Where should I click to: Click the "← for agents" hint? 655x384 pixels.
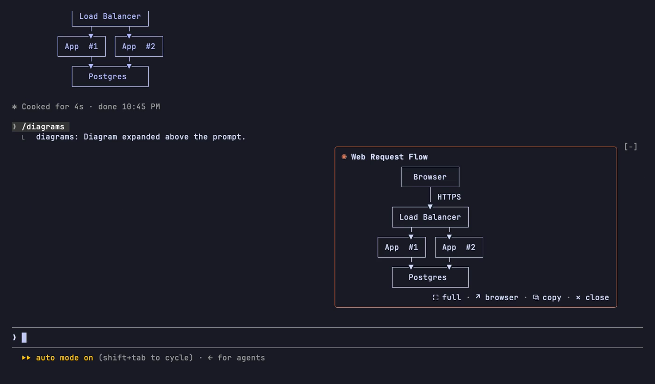click(236, 358)
